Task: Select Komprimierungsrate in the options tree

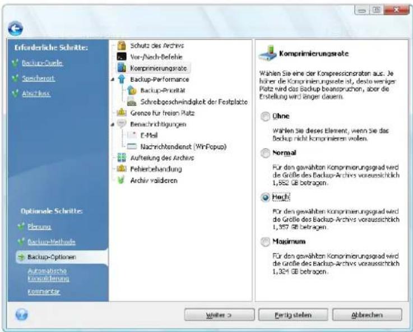Action: (158, 68)
